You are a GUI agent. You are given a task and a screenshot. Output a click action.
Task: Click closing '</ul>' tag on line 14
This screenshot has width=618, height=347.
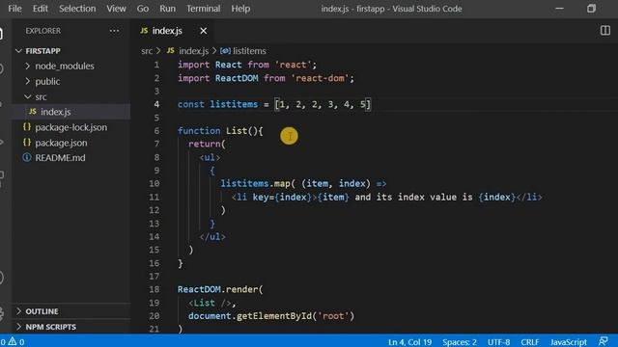(212, 236)
